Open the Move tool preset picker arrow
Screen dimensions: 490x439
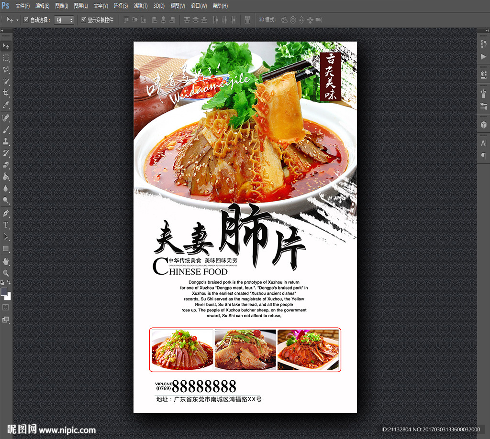tap(17, 20)
